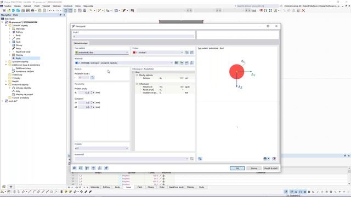Collapse Informace section in info table
351x197 pixels.
click(x=137, y=84)
